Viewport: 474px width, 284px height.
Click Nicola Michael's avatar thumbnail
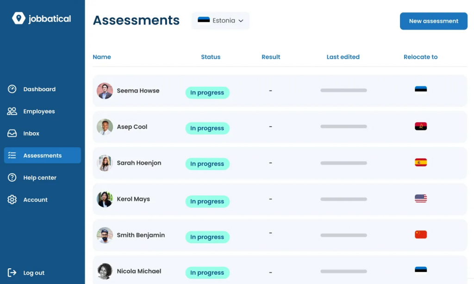tap(105, 271)
